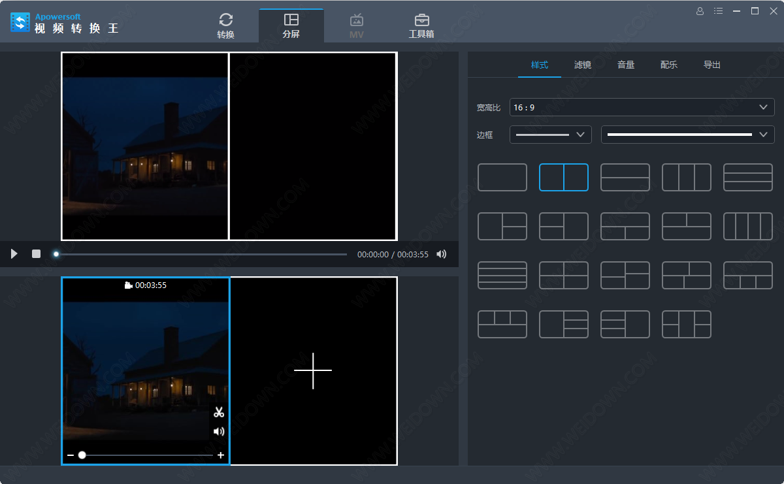Image resolution: width=784 pixels, height=484 pixels.
Task: Expand the 16:9 aspect ratio dropdown
Action: (642, 107)
